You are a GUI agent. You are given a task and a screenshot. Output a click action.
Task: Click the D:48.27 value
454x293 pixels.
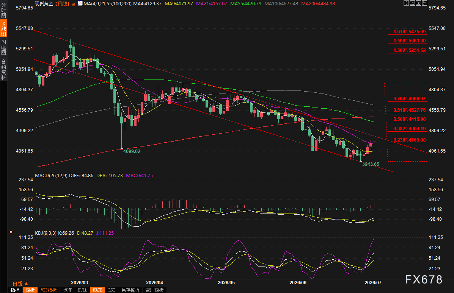click(85, 233)
